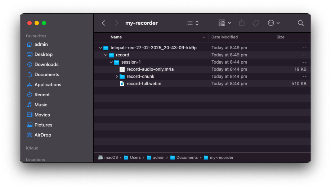Image resolution: width=331 pixels, height=189 pixels.
Task: Open the Search magnifier icon
Action: 300,23
